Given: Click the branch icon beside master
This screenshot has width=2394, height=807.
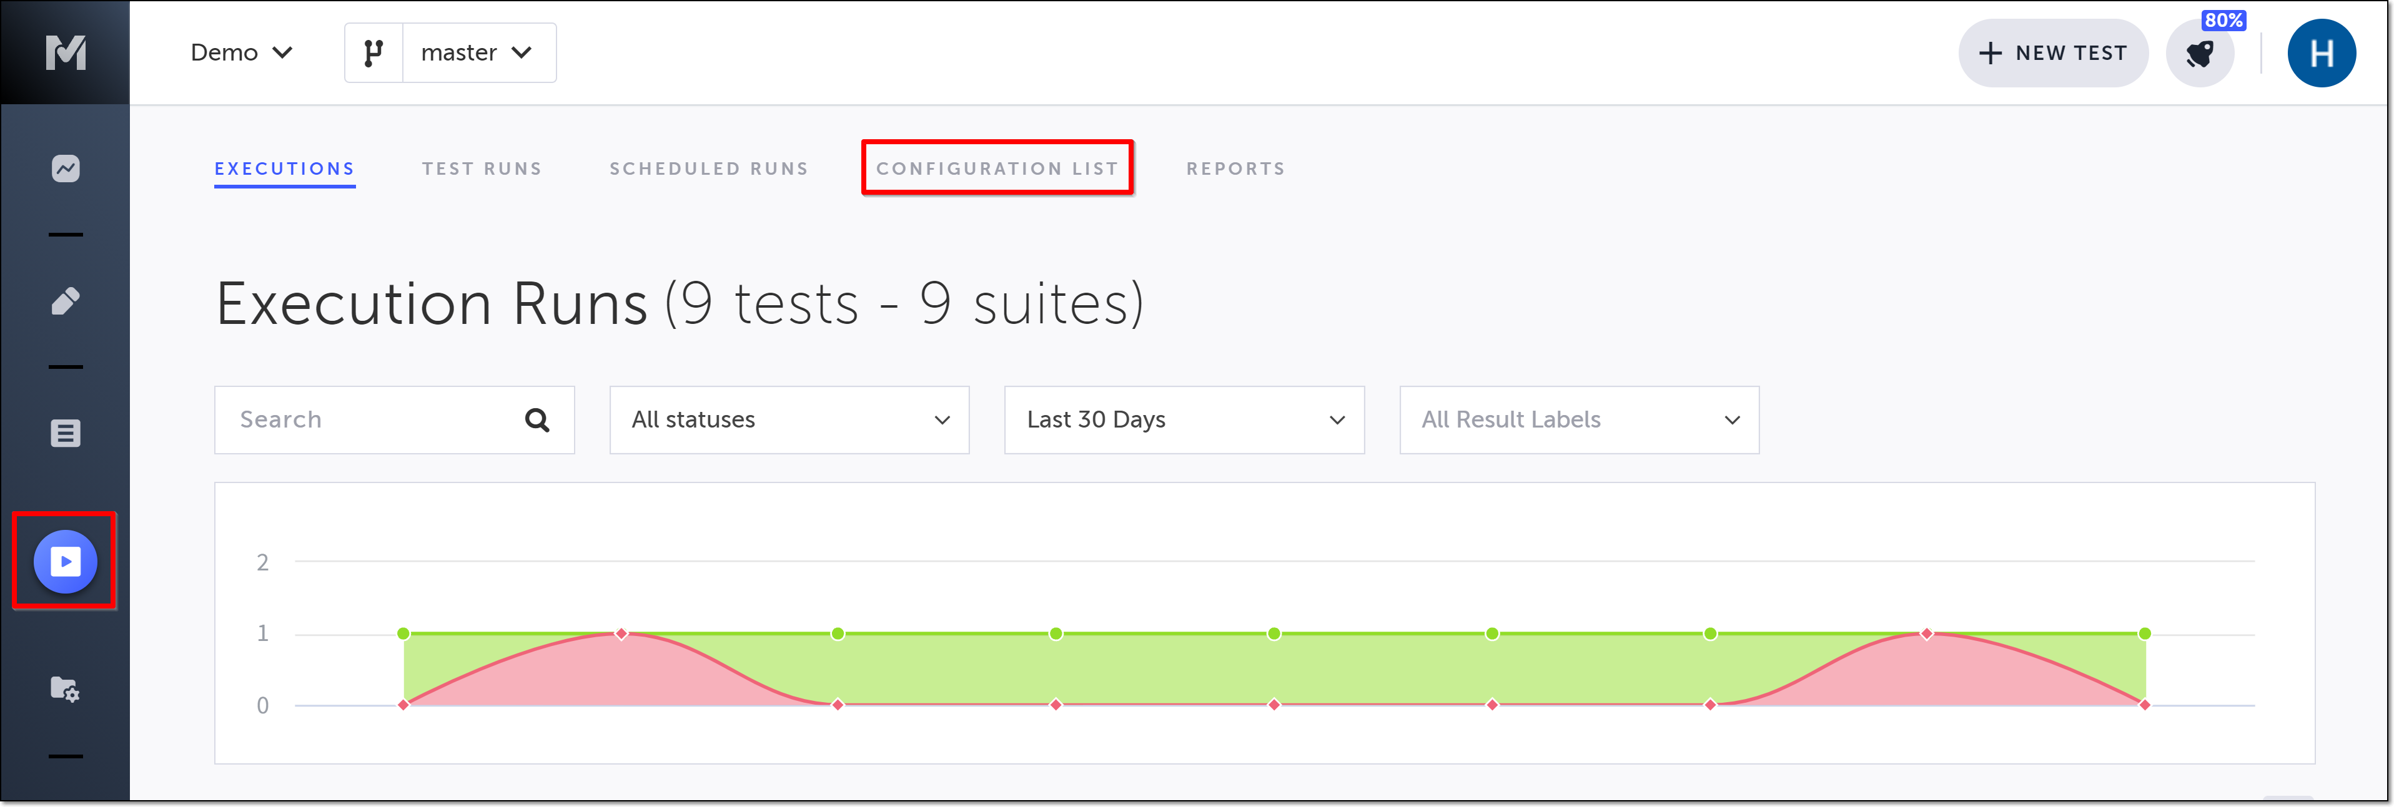Looking at the screenshot, I should pos(373,53).
